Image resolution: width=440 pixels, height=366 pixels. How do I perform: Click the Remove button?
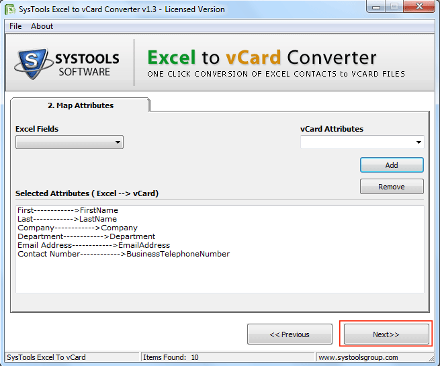click(392, 187)
